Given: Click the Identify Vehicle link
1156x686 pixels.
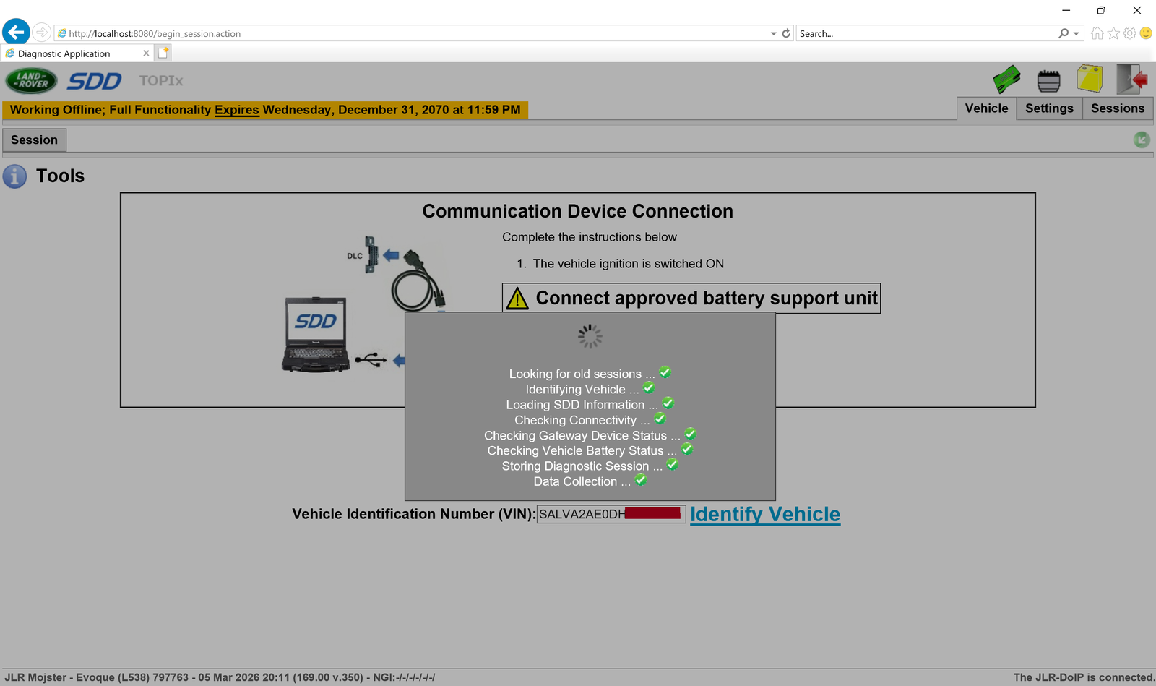Looking at the screenshot, I should 765,515.
